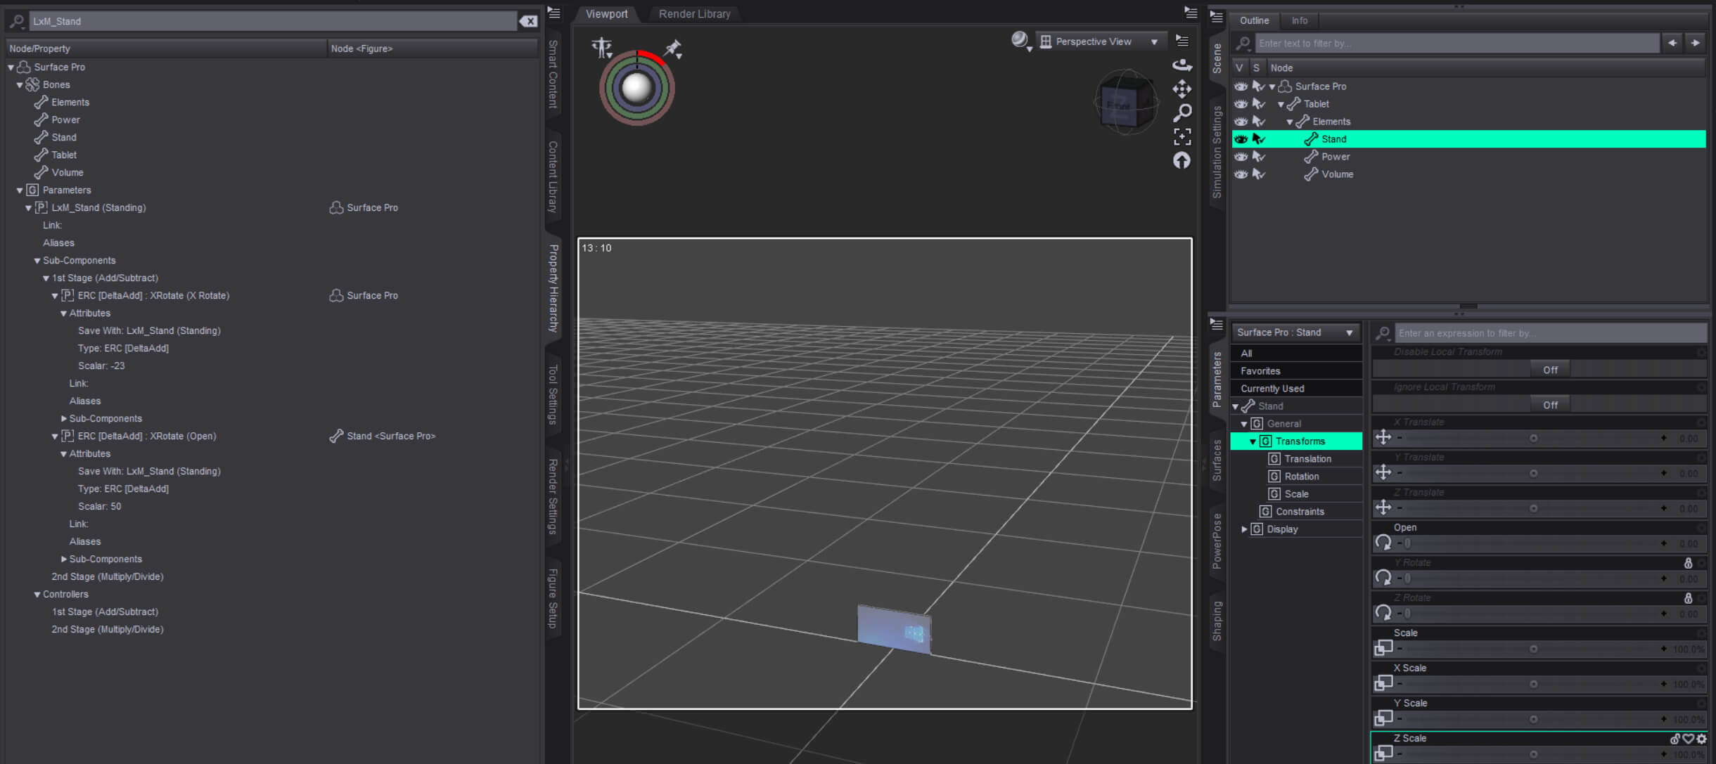This screenshot has width=1716, height=764.
Task: Click the Scene filter previous arrow button
Action: pyautogui.click(x=1672, y=43)
